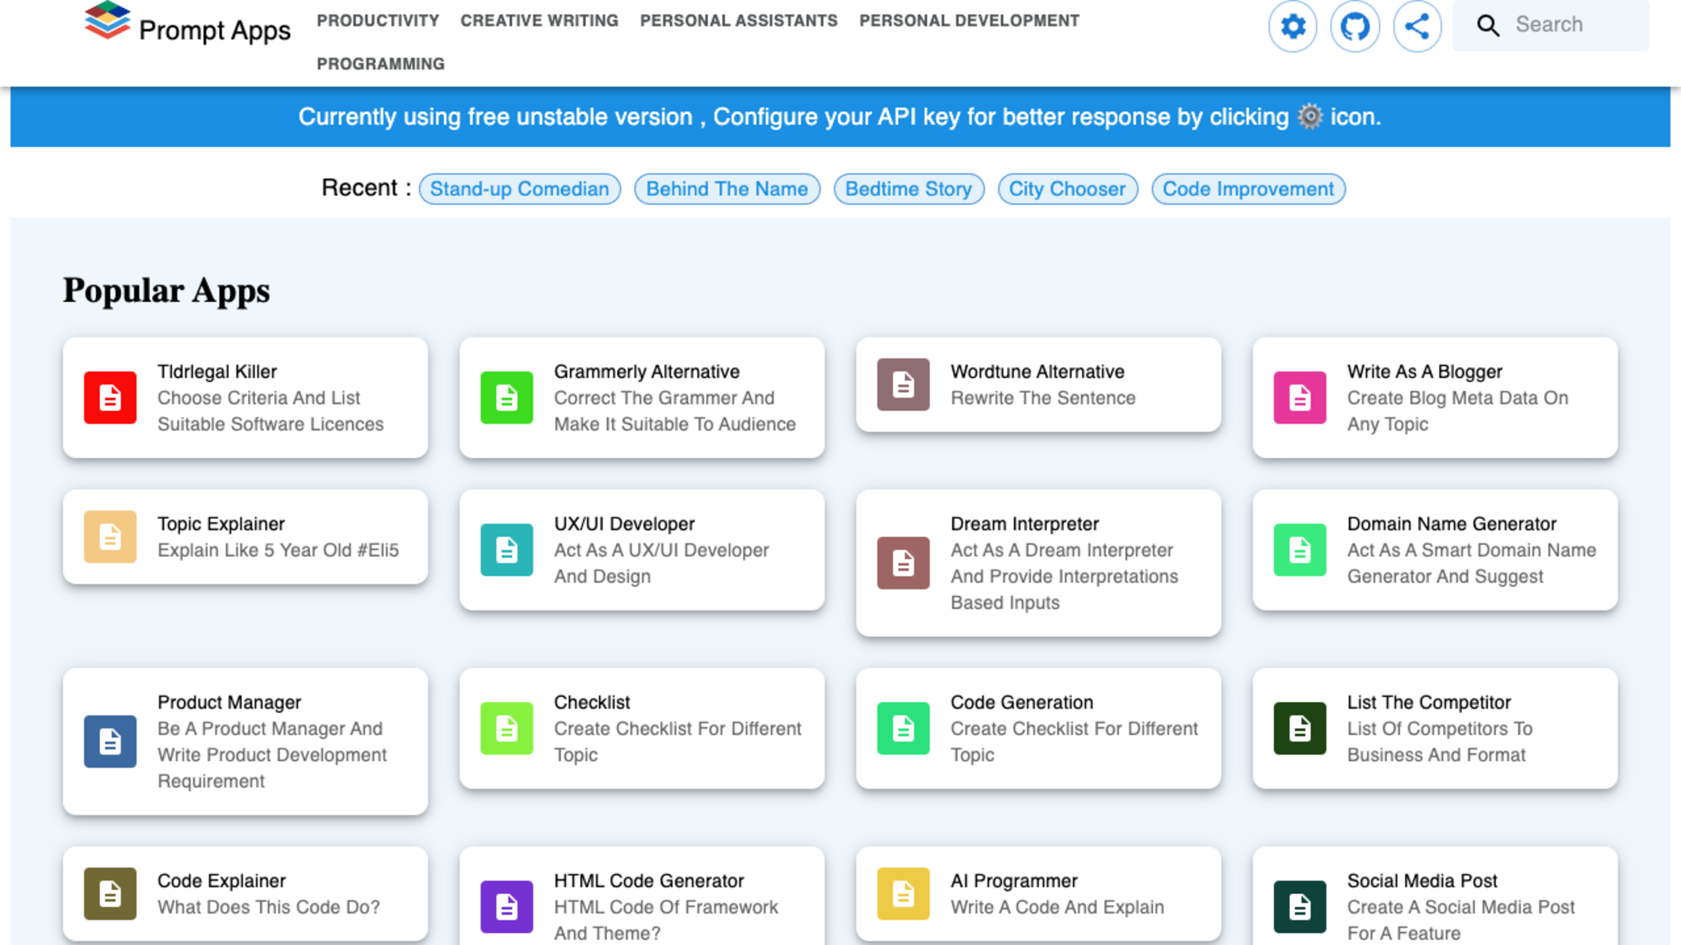This screenshot has width=1681, height=945.
Task: Click the pink Write As A Blogger icon
Action: tap(1299, 397)
